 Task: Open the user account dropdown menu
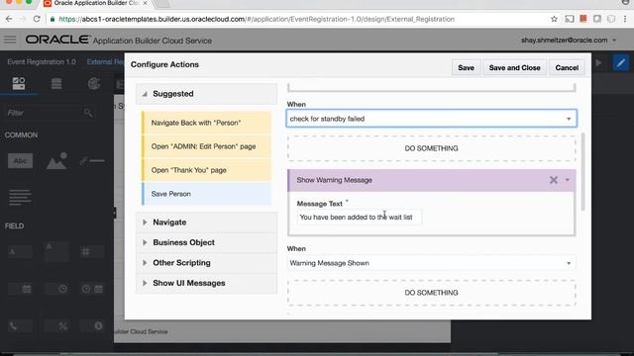[569, 40]
